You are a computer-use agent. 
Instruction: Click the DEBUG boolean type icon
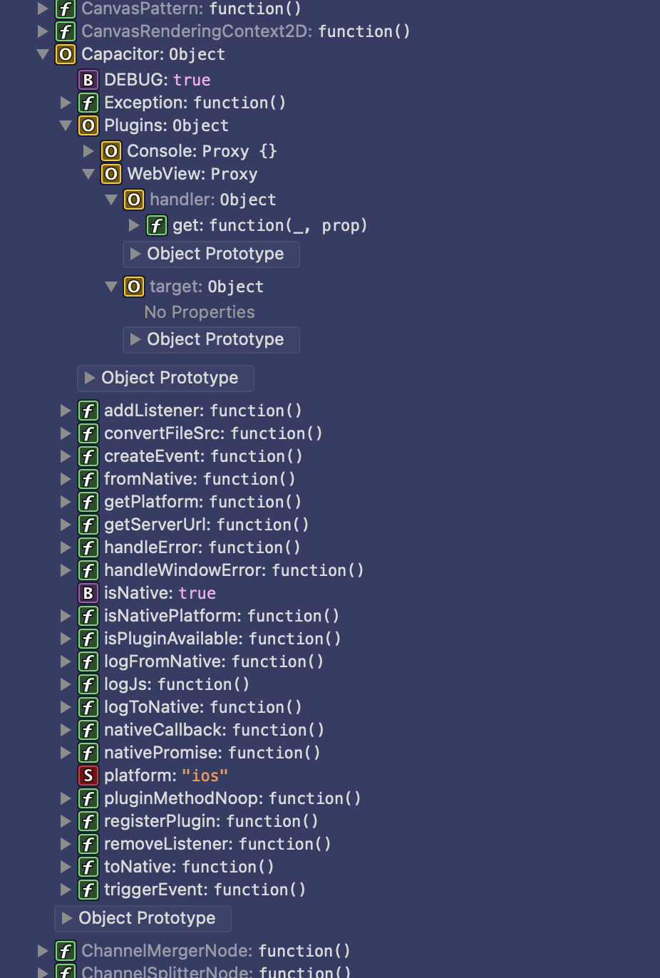point(88,80)
